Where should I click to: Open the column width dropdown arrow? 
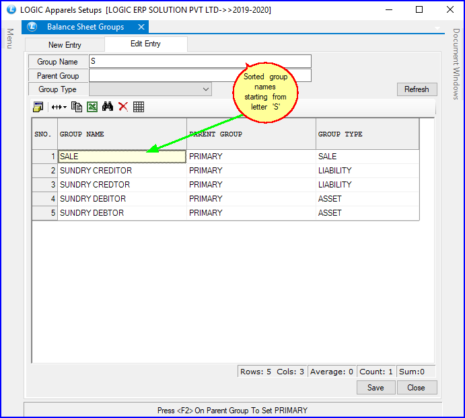[65, 107]
